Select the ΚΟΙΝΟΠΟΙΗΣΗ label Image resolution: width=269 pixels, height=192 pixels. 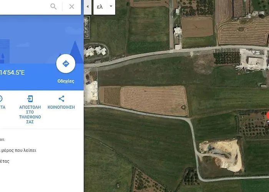tap(61, 107)
